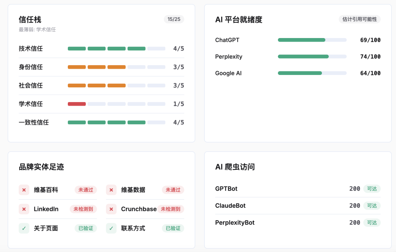Click the Crunchbase entity label

pos(139,209)
